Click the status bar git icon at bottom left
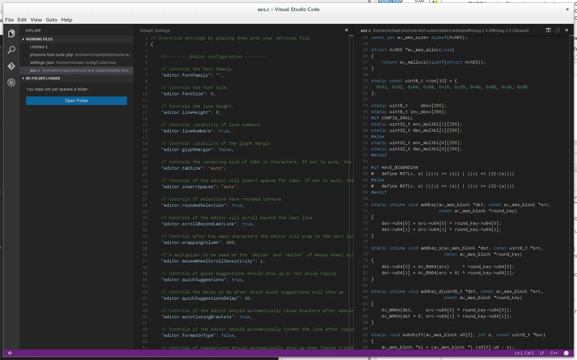Image resolution: width=577 pixels, height=360 pixels. [10, 353]
